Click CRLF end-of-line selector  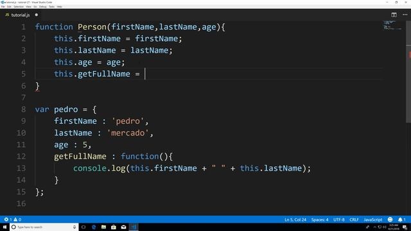click(354, 219)
